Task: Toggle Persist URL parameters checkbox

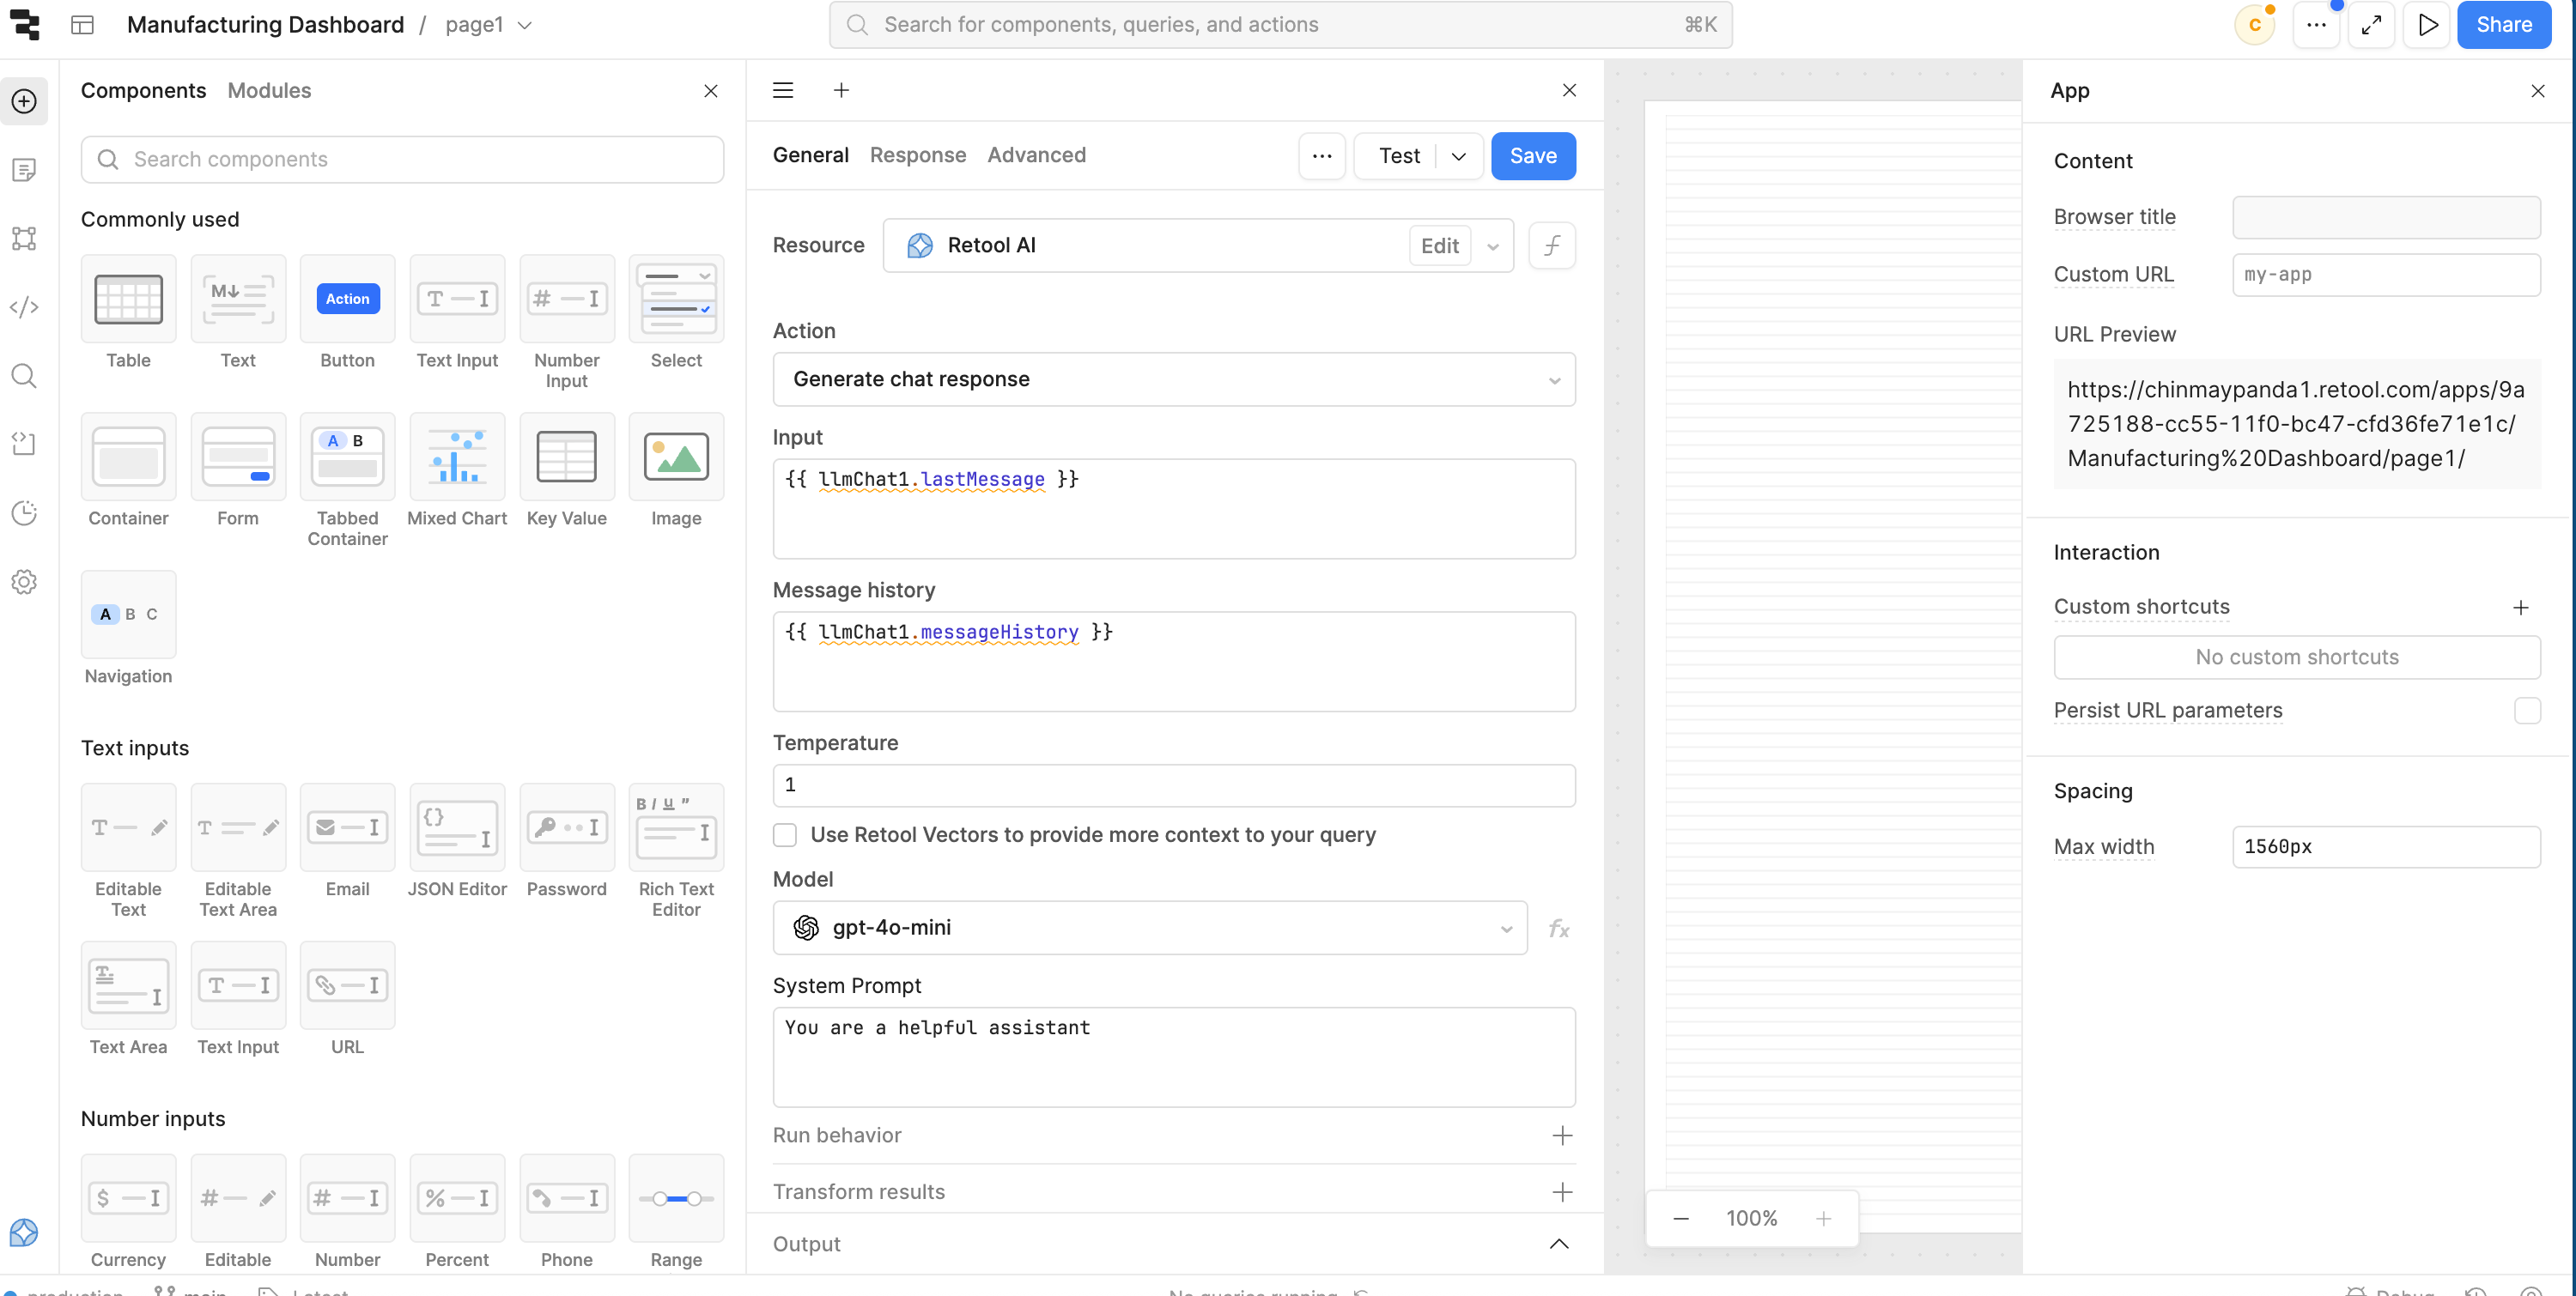Action: [x=2527, y=711]
